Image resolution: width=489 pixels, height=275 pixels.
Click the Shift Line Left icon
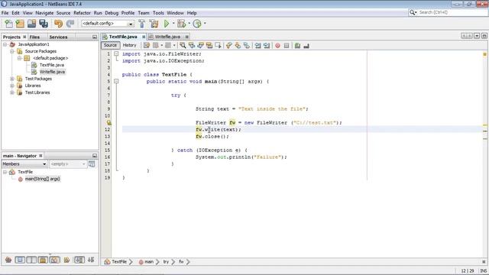click(x=257, y=46)
